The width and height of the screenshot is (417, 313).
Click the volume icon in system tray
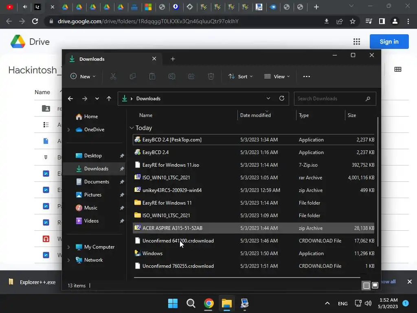pyautogui.click(x=368, y=303)
